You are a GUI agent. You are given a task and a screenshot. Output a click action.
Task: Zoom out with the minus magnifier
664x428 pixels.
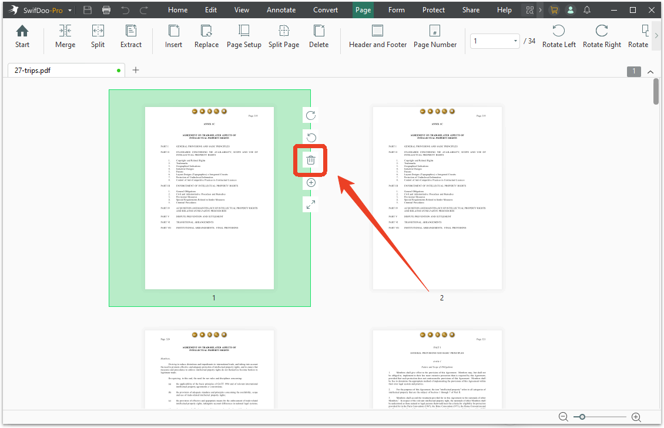(x=563, y=417)
